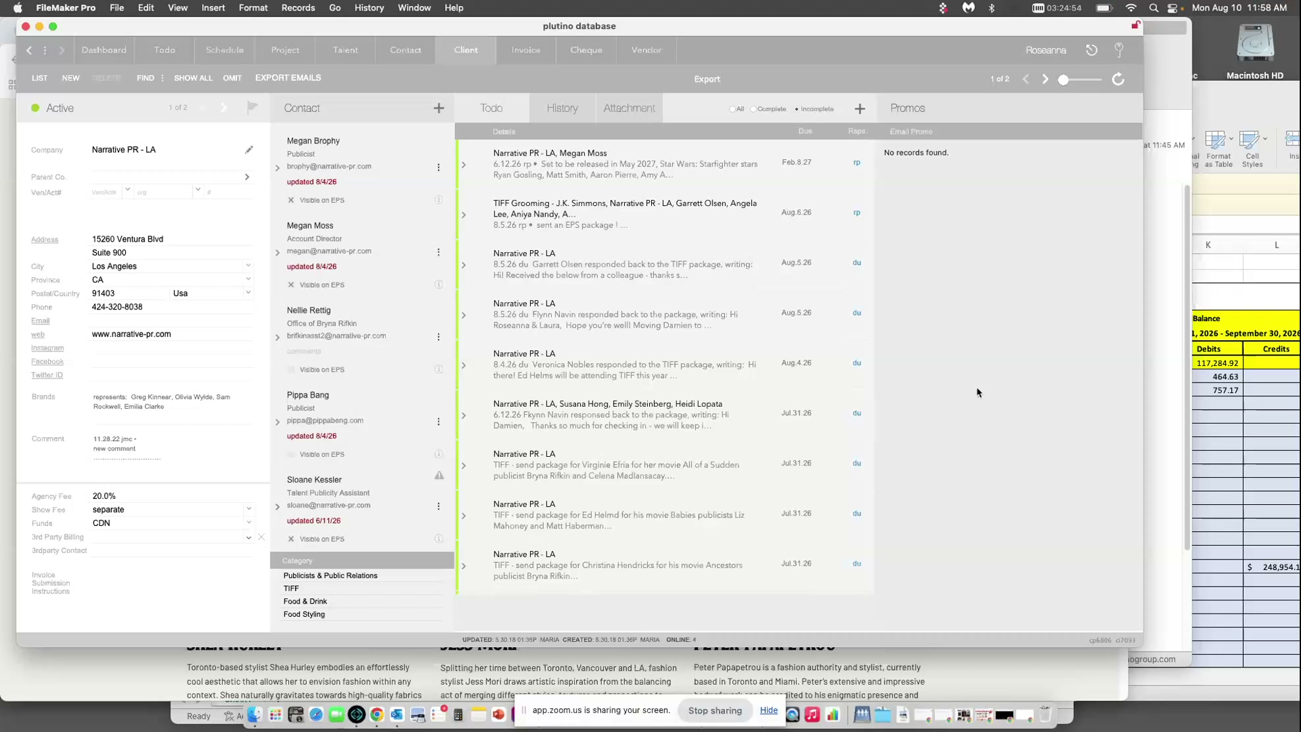Toggle Visible on EPS for Pippa Bang

pyautogui.click(x=291, y=454)
